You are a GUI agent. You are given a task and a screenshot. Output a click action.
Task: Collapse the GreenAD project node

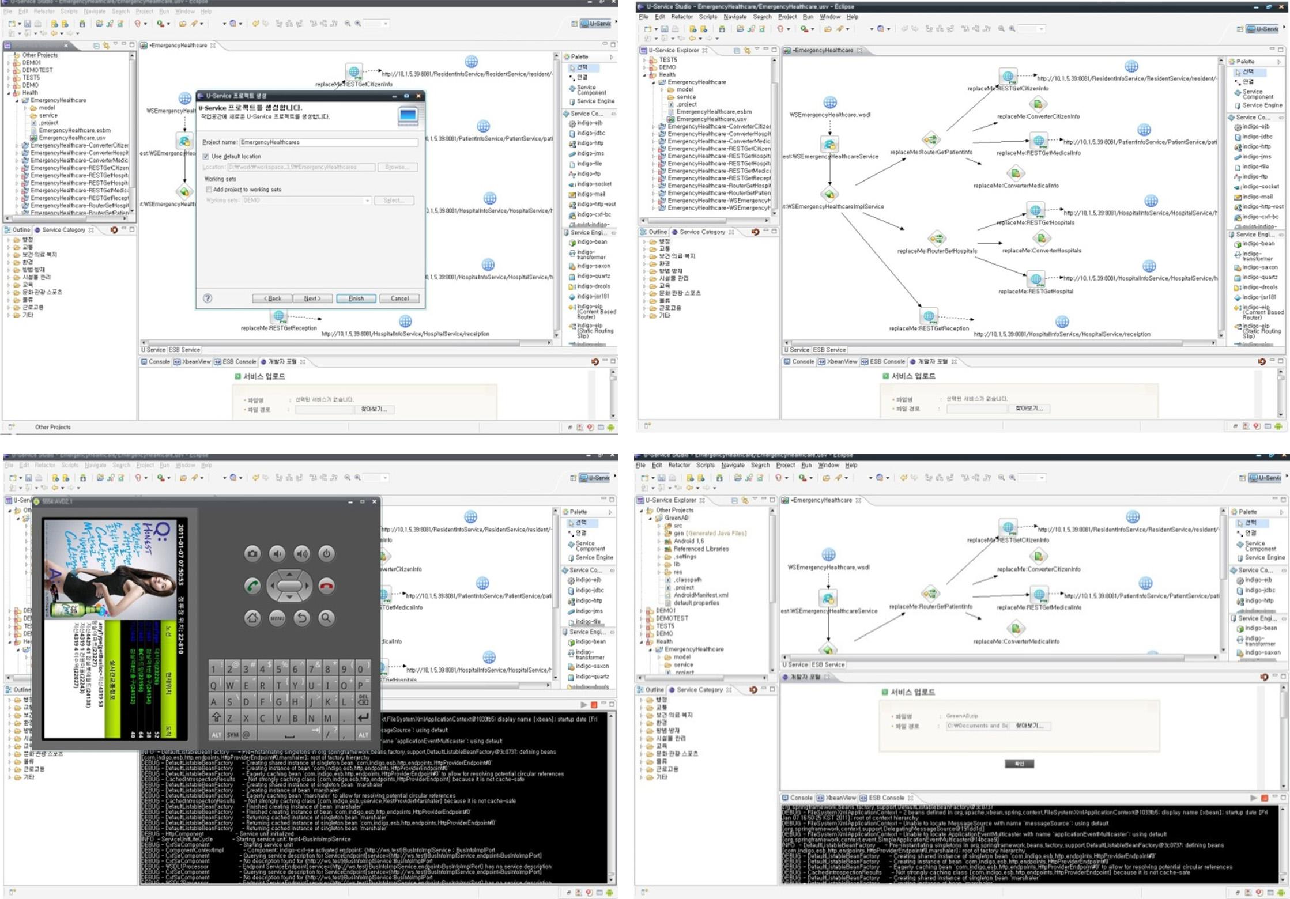click(x=650, y=518)
